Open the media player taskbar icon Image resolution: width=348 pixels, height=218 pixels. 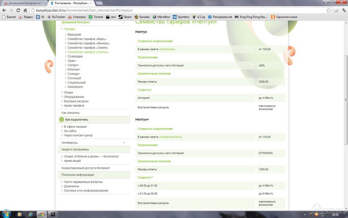click(19, 215)
